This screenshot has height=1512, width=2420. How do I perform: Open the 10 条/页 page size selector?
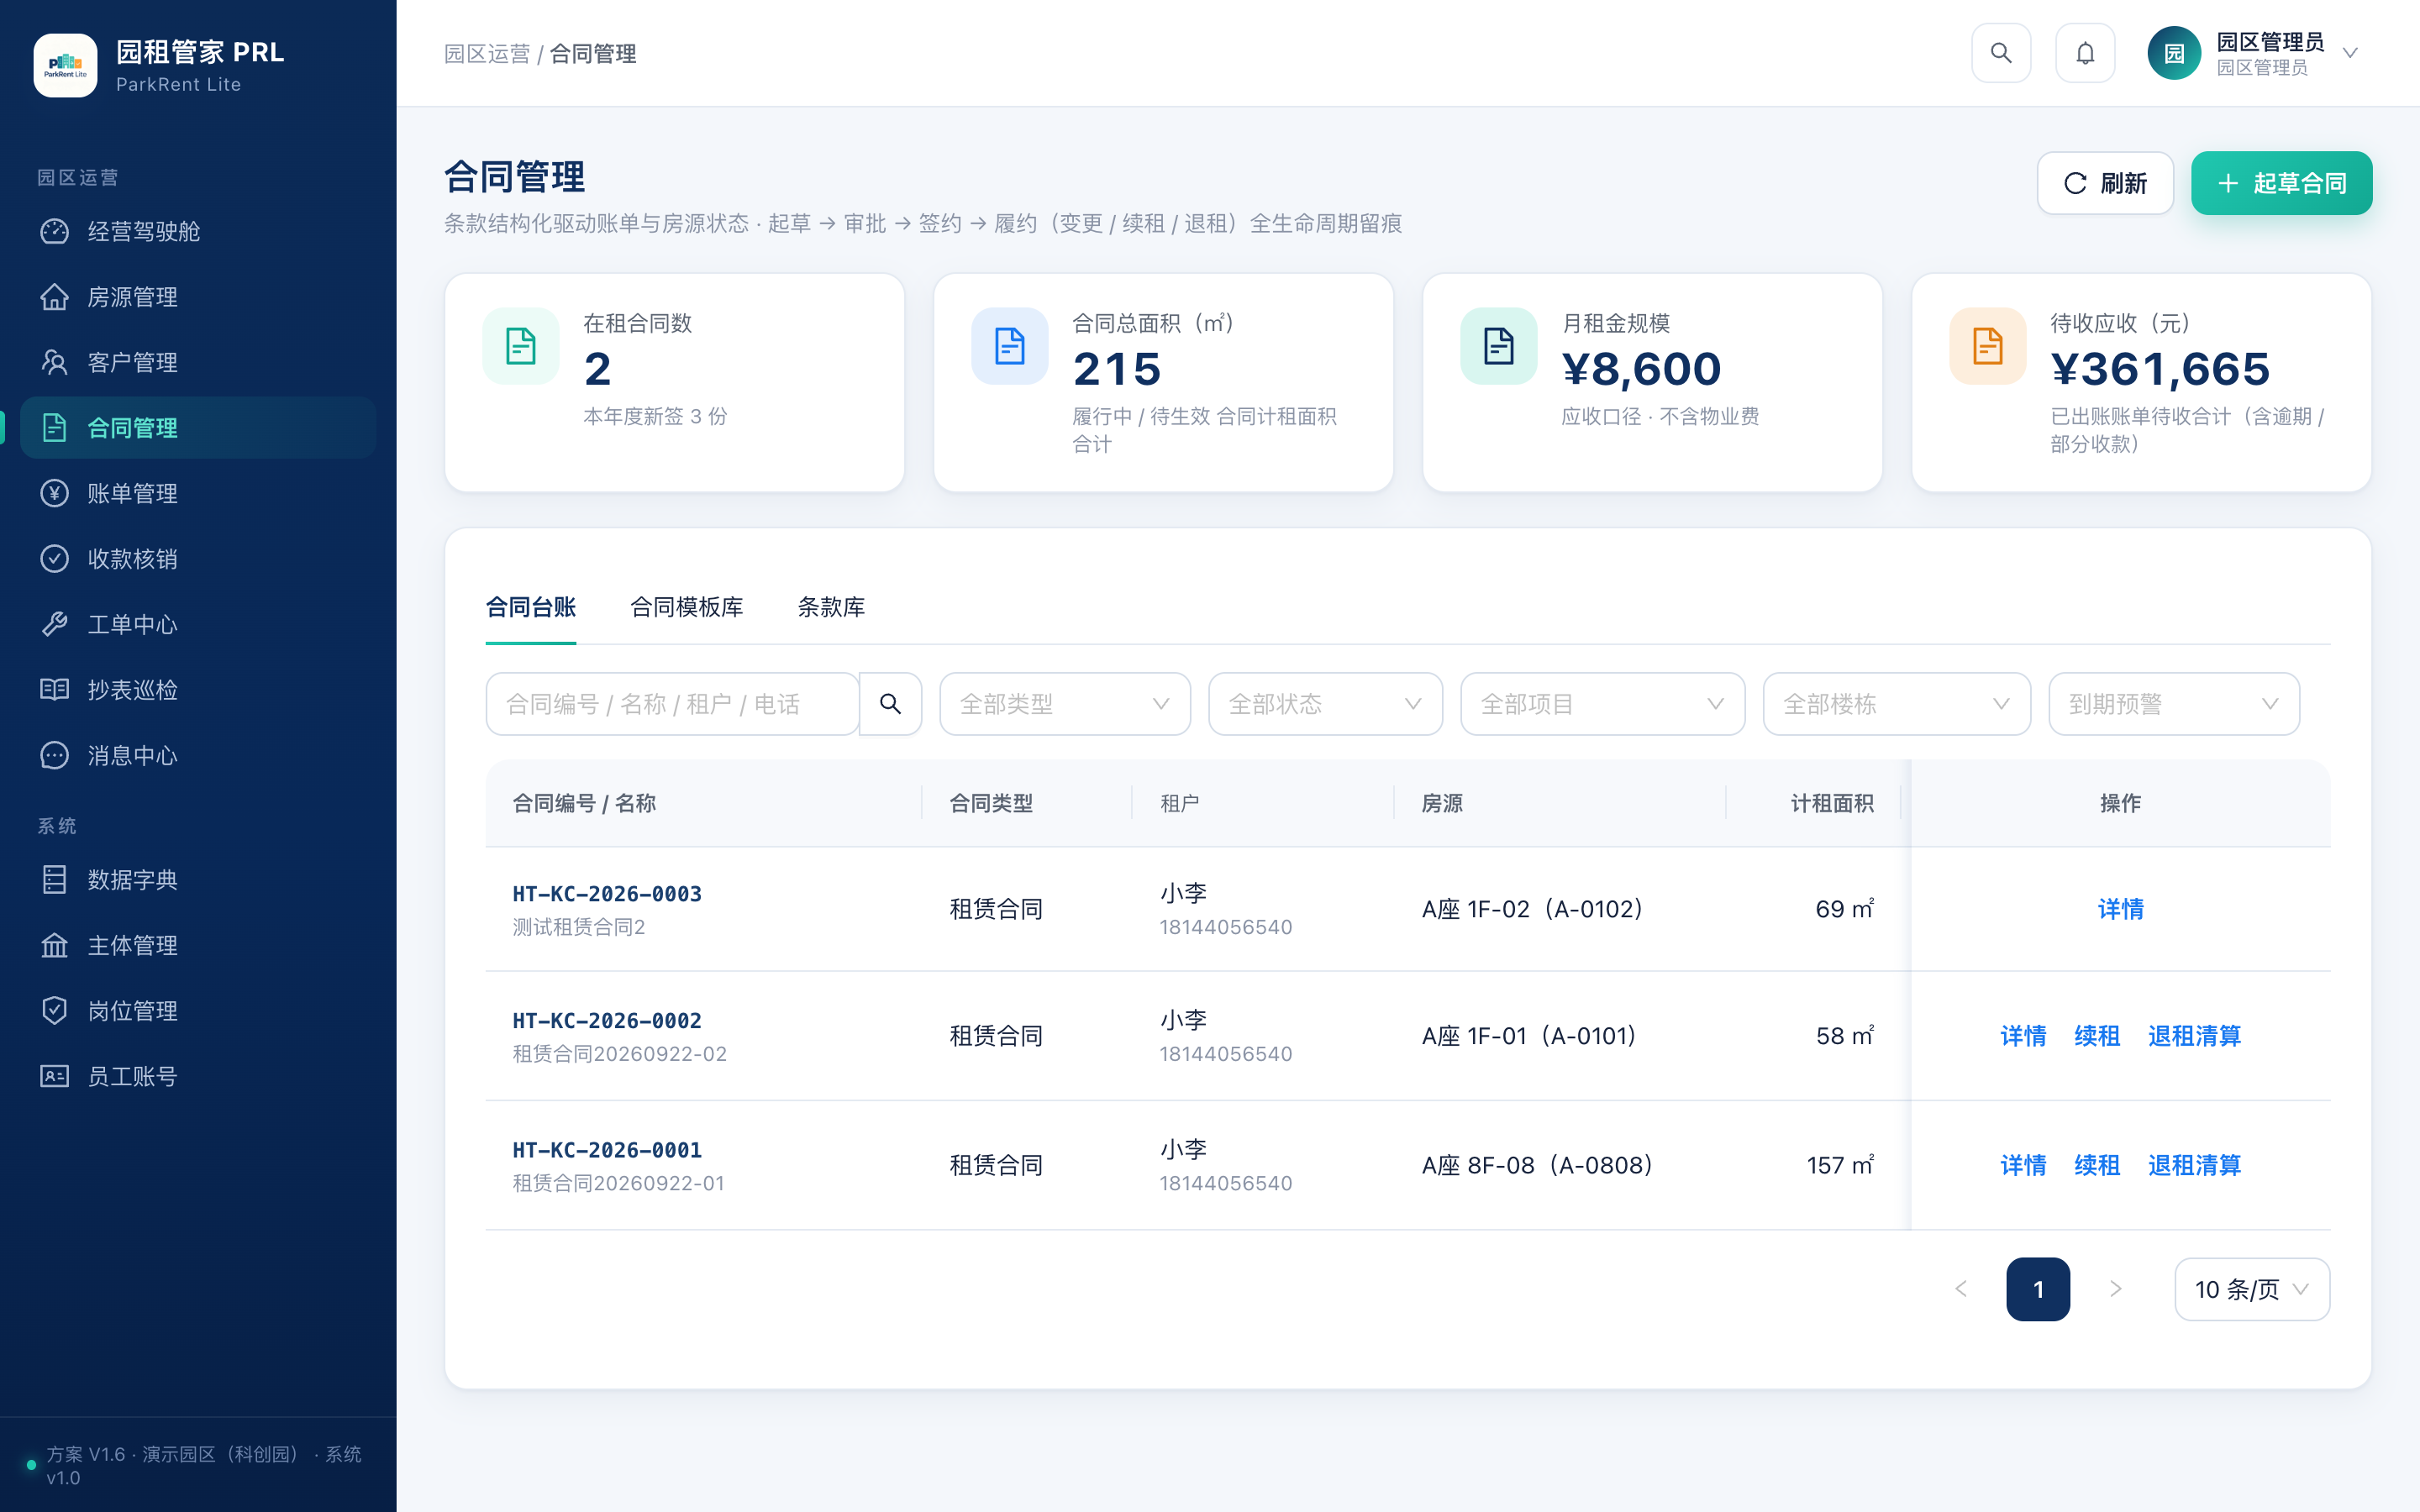coord(2252,1289)
